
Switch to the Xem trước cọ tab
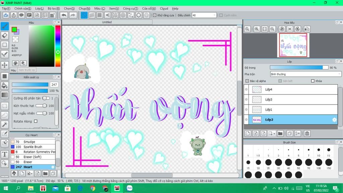[x=27, y=70]
